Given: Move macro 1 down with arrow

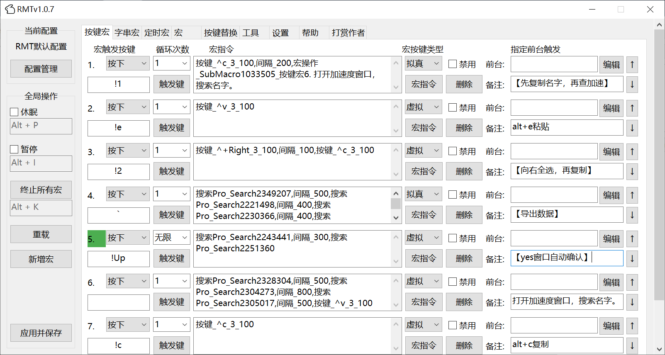Looking at the screenshot, I should 632,85.
